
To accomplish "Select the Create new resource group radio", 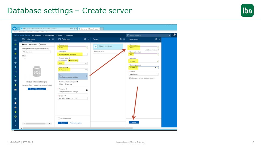I will tap(59, 61).
